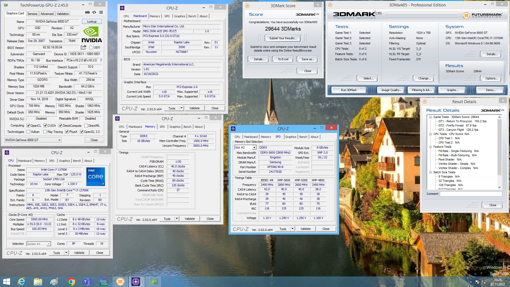Click Submit Your Results button
Viewport: 510px width, 287px height.
tap(283, 38)
